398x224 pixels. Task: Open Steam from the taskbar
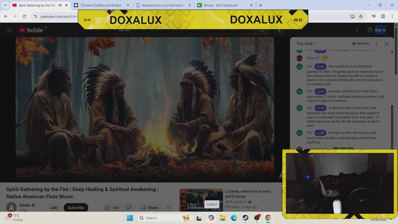[x=245, y=218]
